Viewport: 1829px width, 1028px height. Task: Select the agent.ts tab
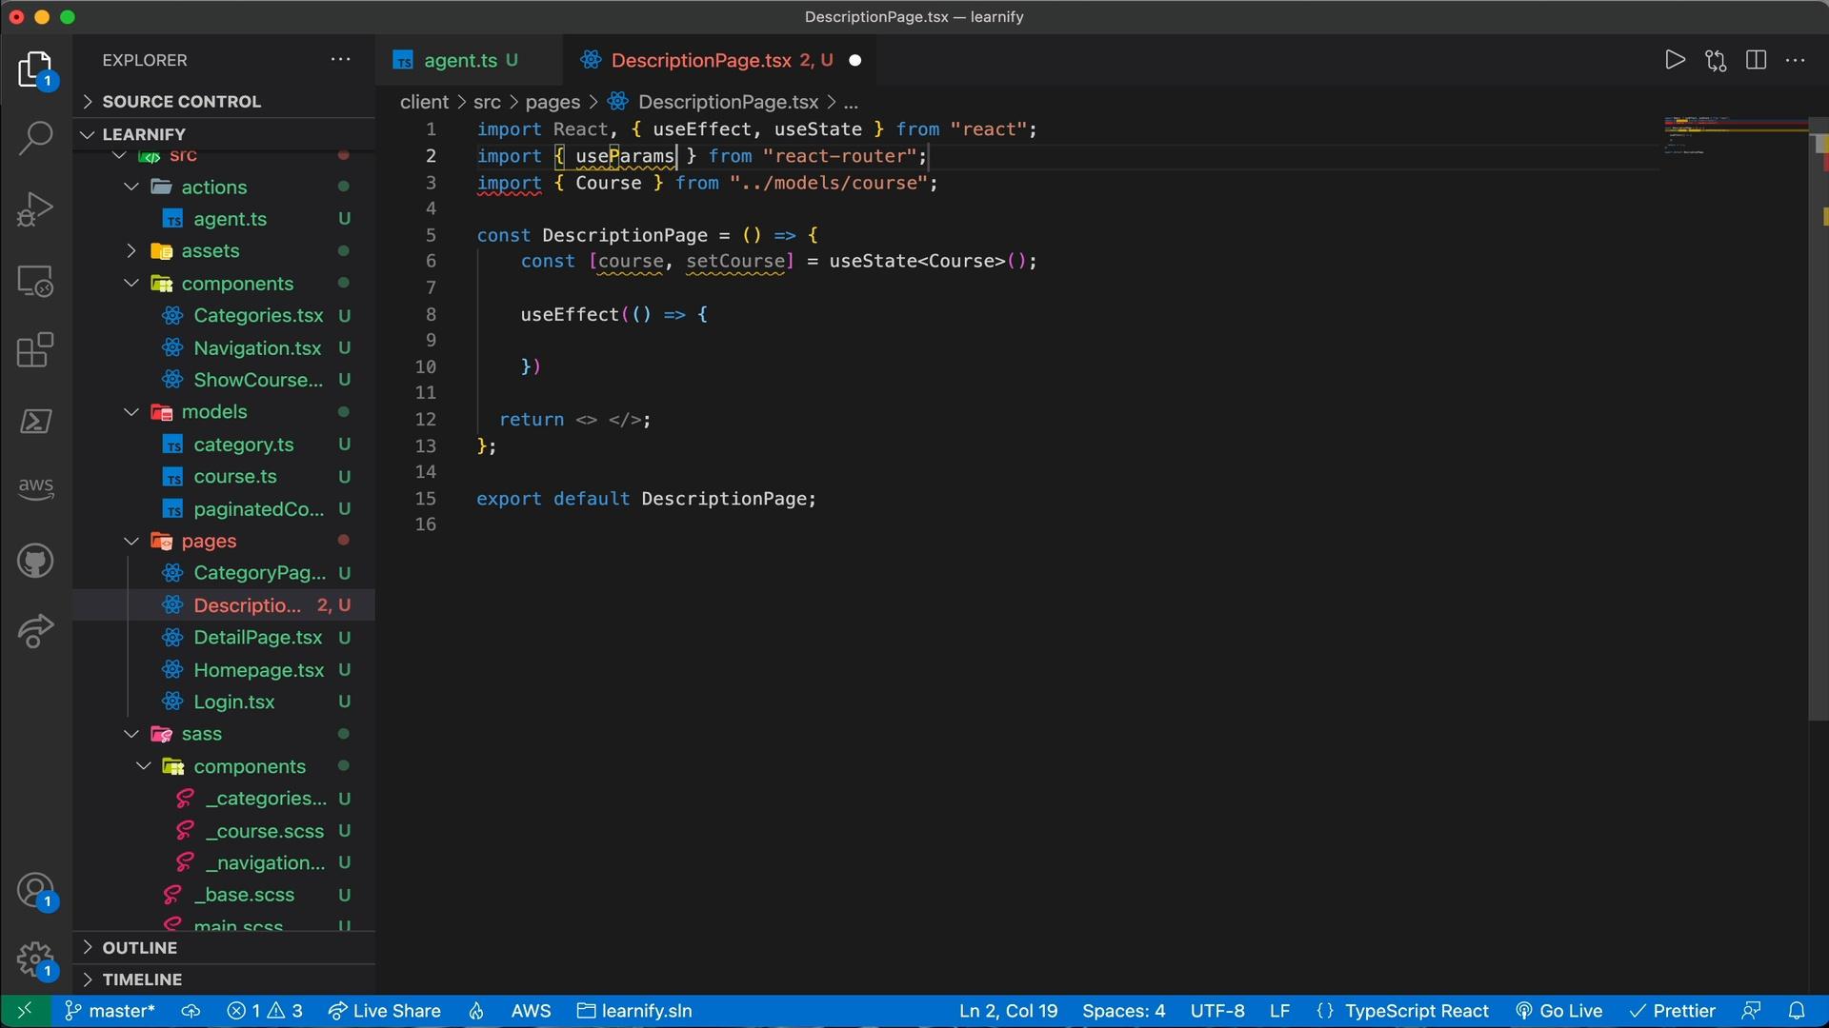pos(456,60)
